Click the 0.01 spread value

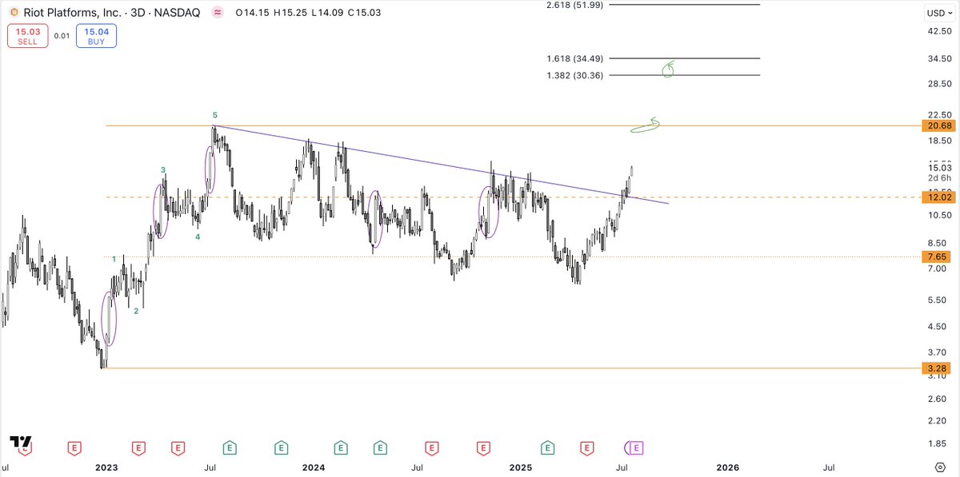tap(62, 36)
